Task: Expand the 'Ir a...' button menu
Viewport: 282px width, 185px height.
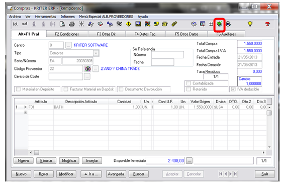Action: [x=91, y=174]
